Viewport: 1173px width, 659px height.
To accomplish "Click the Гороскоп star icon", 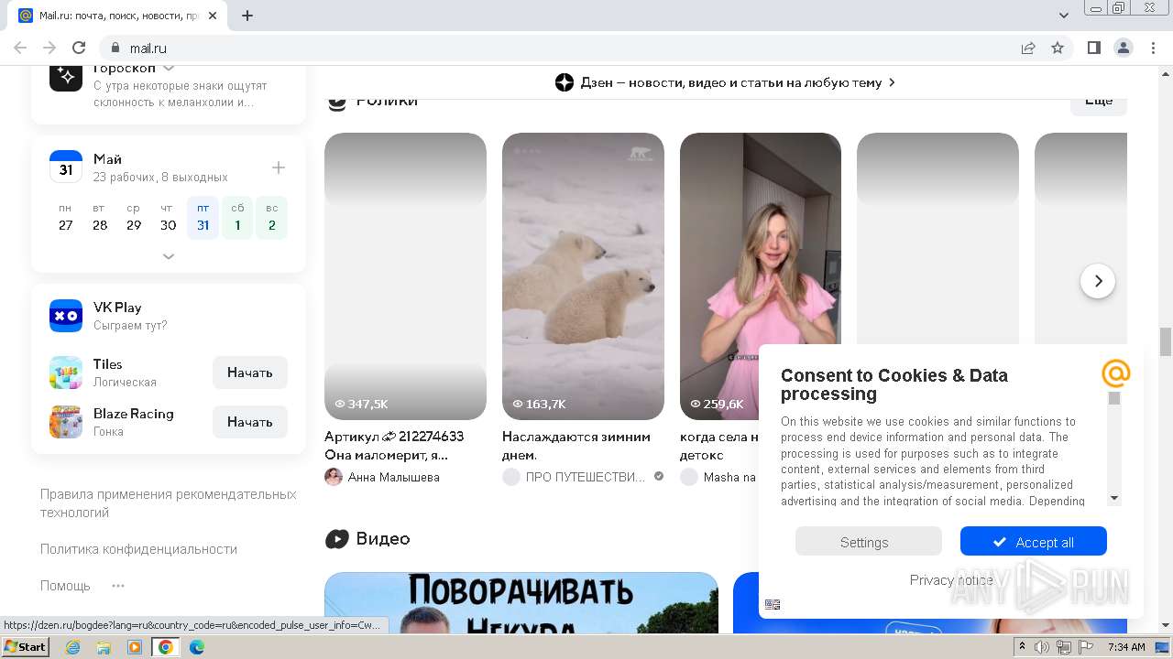I will coord(66,77).
